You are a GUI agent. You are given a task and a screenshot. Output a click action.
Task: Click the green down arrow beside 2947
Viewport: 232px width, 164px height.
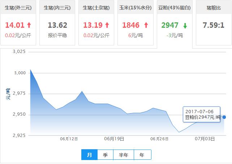(185, 26)
